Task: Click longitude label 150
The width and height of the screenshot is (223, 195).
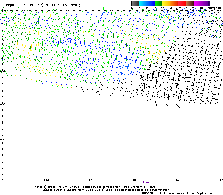Action: tap(2, 180)
